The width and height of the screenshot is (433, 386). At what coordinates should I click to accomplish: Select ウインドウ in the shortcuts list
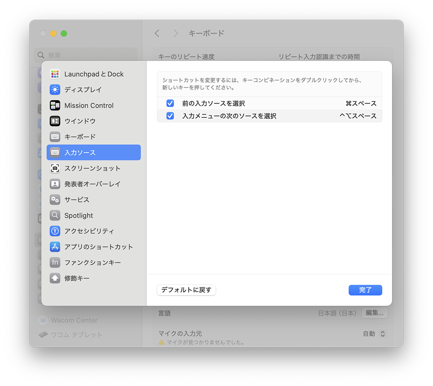[x=80, y=121]
